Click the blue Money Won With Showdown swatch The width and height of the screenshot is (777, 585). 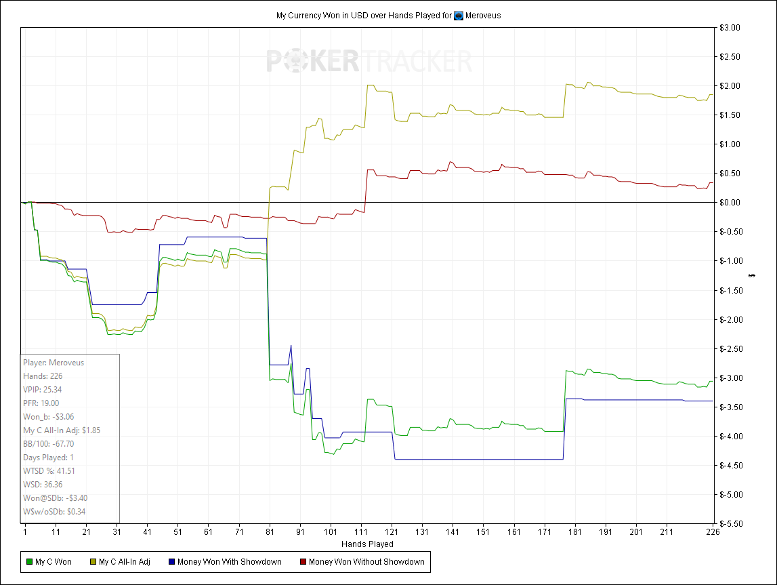172,562
